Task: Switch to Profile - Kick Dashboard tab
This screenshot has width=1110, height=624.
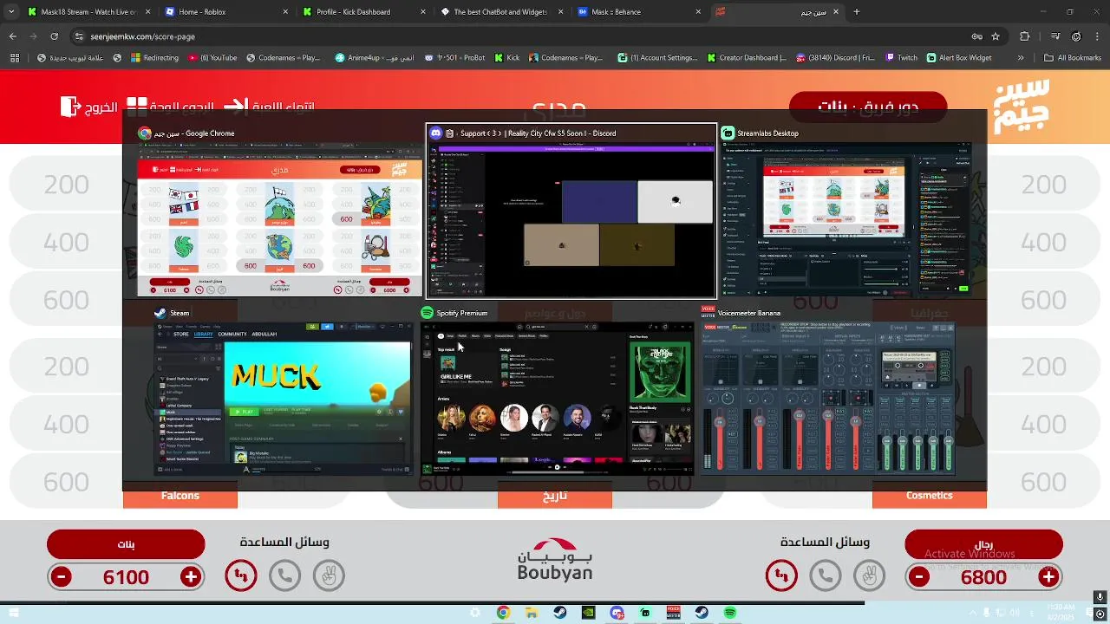Action: click(362, 12)
